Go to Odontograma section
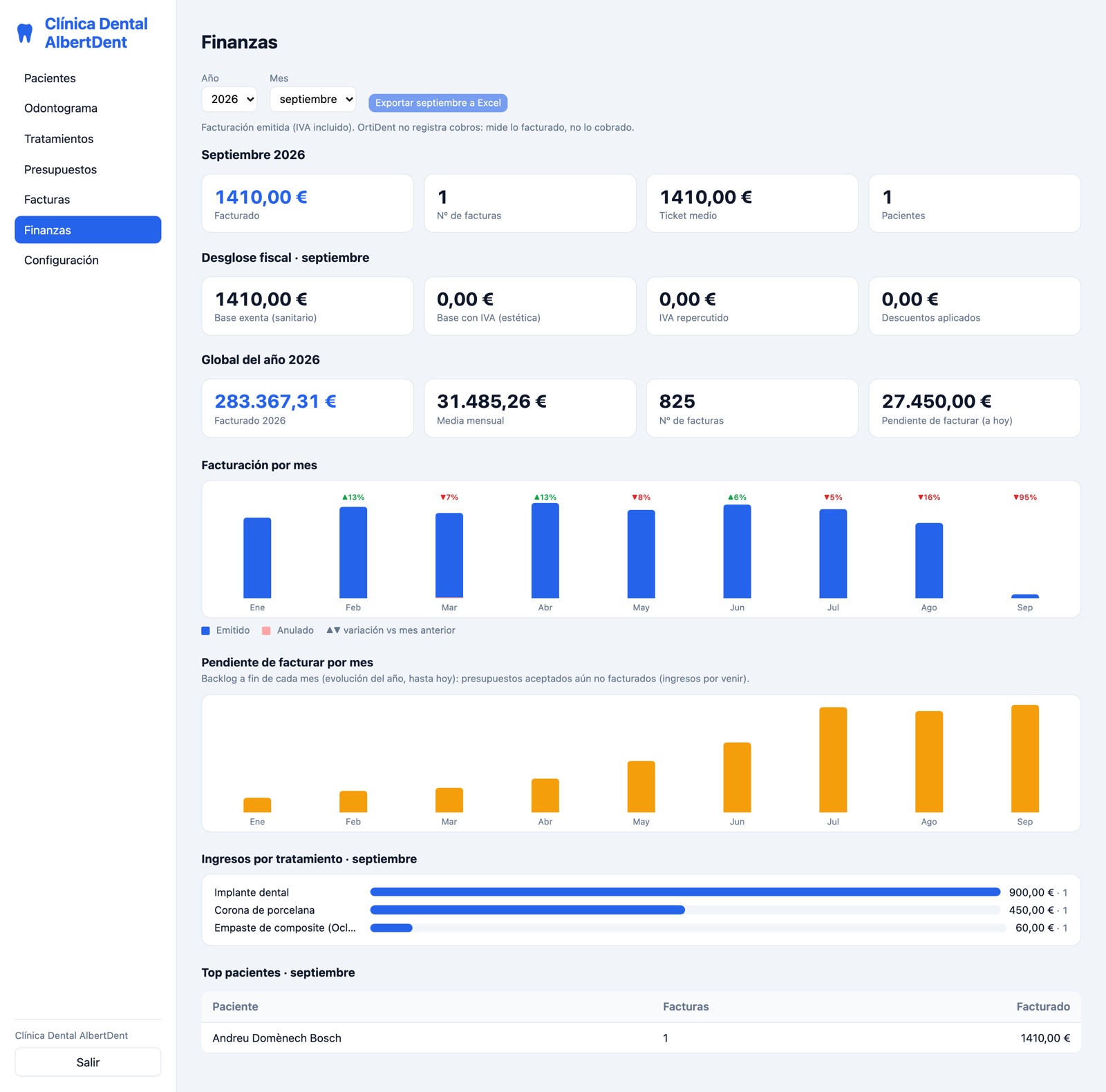Image resolution: width=1106 pixels, height=1092 pixels. pyautogui.click(x=88, y=109)
